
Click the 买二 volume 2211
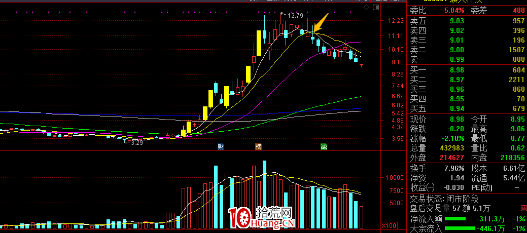click(x=516, y=80)
